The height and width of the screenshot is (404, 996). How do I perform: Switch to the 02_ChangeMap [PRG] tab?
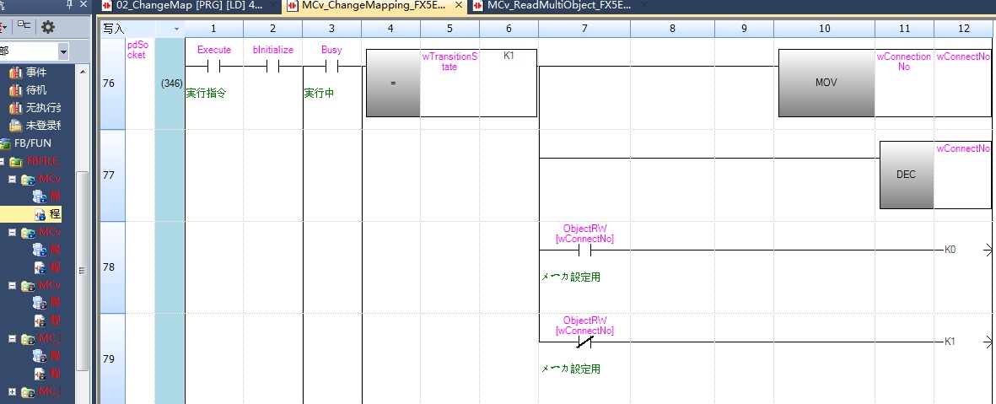click(x=186, y=6)
